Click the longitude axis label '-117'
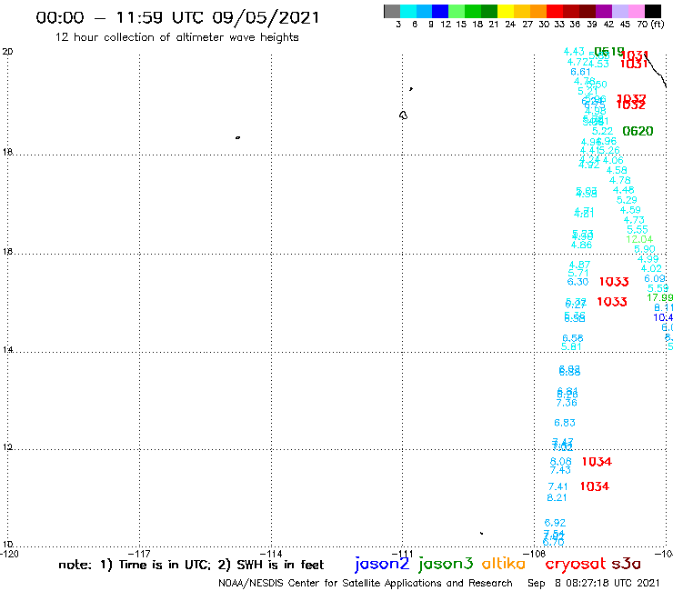The width and height of the screenshot is (673, 591). pyautogui.click(x=139, y=554)
